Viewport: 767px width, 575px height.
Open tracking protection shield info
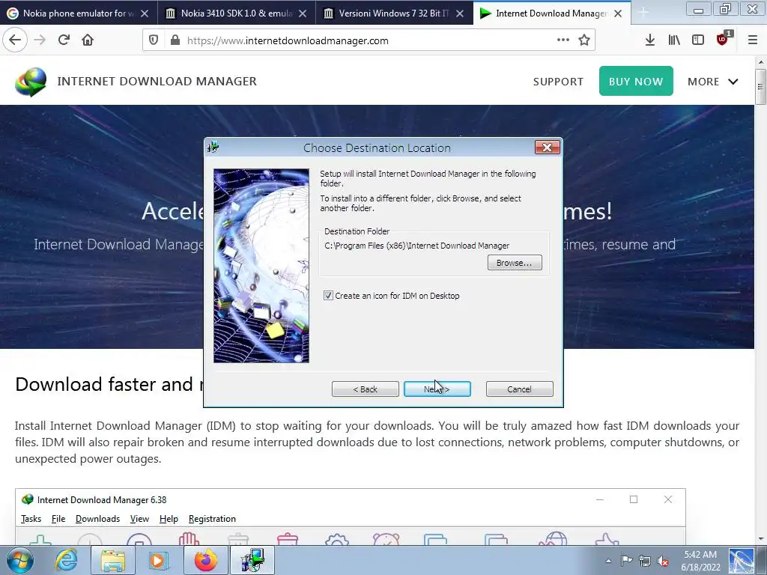pos(154,40)
